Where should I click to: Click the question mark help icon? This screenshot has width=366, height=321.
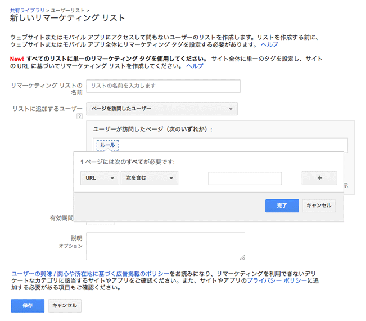79,117
